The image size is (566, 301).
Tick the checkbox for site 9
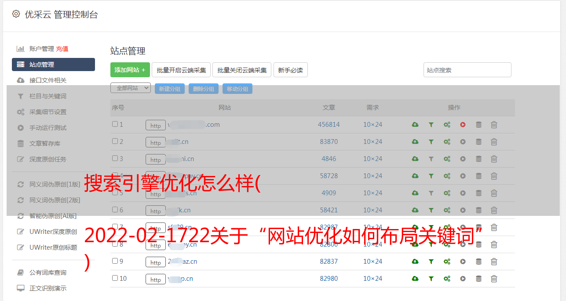[x=115, y=261]
